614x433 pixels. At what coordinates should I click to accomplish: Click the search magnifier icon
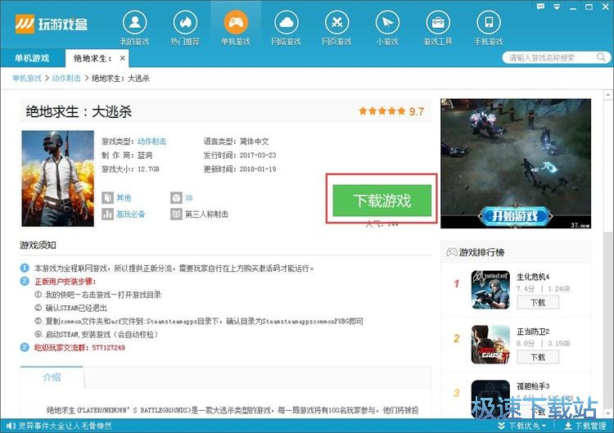(x=601, y=58)
